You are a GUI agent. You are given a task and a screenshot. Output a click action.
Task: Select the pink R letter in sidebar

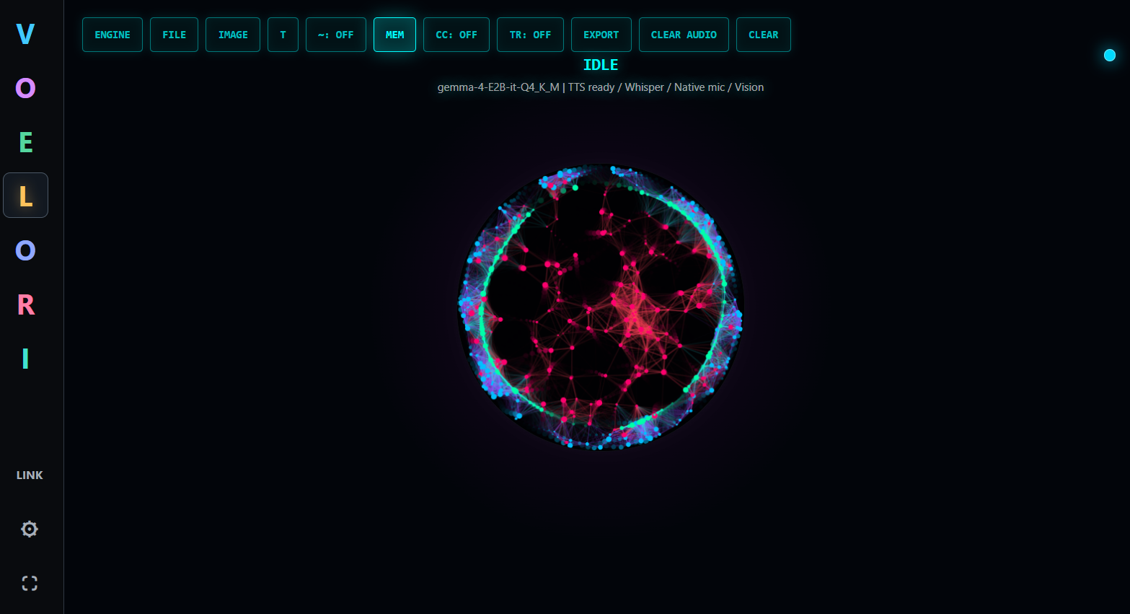tap(25, 304)
